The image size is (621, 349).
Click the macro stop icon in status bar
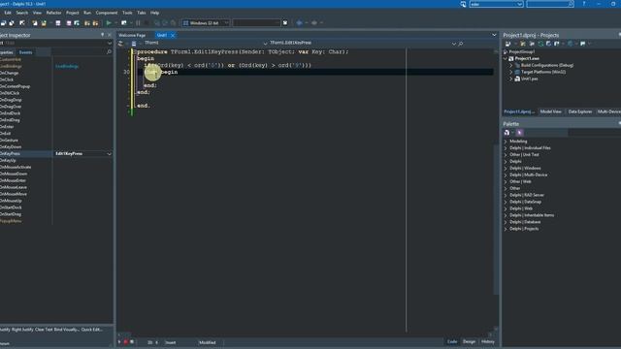[x=132, y=342]
